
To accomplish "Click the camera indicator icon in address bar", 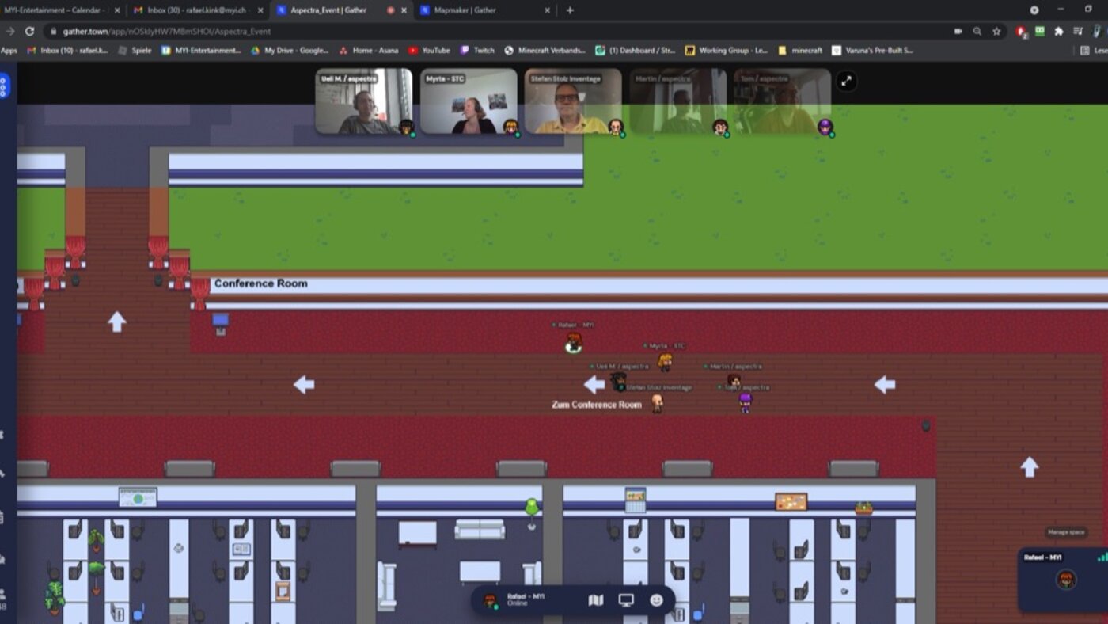I will coord(958,31).
